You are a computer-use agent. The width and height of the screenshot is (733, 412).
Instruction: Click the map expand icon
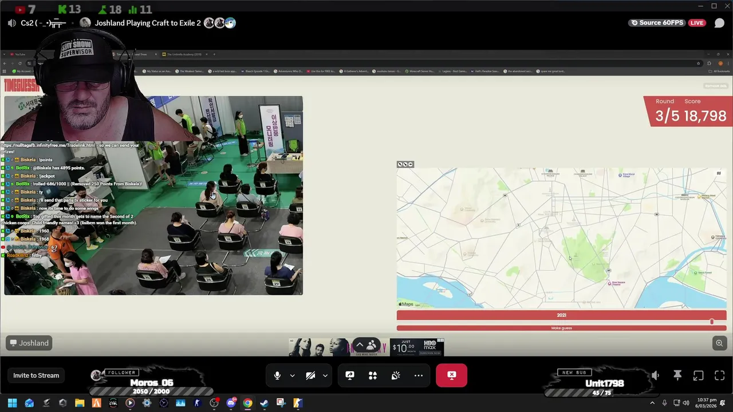[x=719, y=173]
